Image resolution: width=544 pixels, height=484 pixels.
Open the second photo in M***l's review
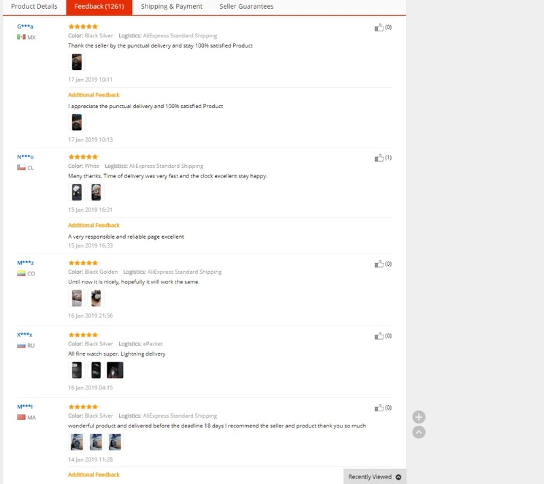click(96, 442)
